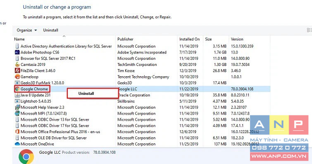Click the Camtasia 2019 icon
This screenshot has width=312, height=164.
point(17,64)
